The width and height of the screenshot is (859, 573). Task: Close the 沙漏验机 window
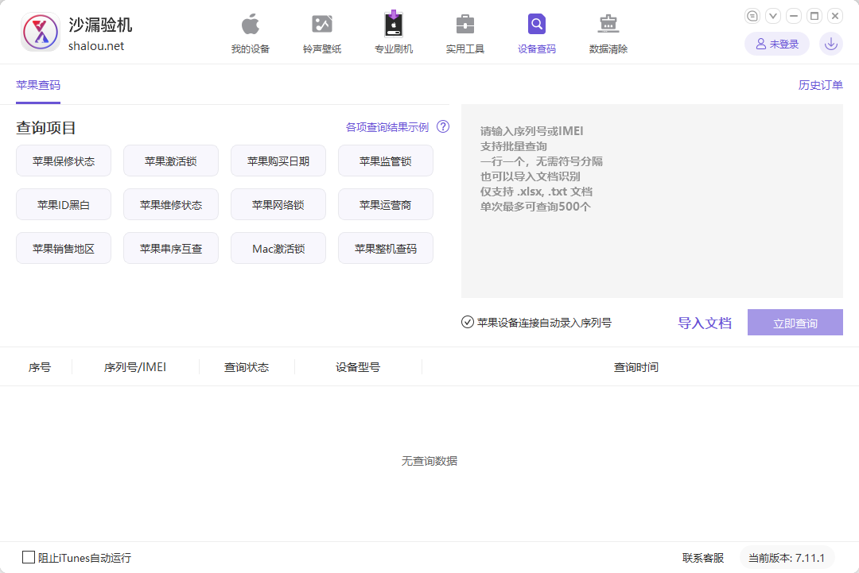835,16
